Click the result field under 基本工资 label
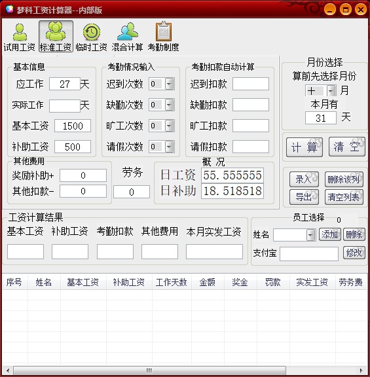 click(26, 252)
